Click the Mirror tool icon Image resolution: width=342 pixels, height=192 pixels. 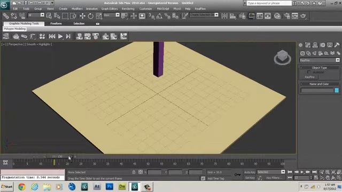tap(224, 16)
